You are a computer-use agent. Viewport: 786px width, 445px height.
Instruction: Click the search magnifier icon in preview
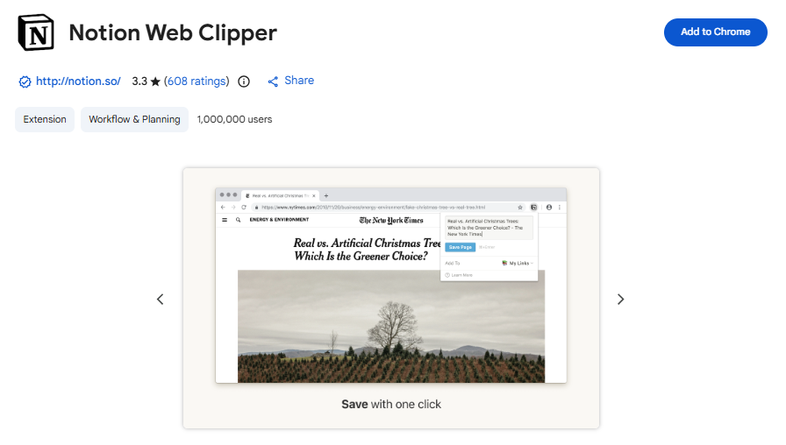coord(238,220)
